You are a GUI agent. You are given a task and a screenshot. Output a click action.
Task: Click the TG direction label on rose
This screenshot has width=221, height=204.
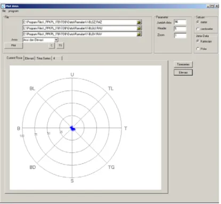point(111,167)
